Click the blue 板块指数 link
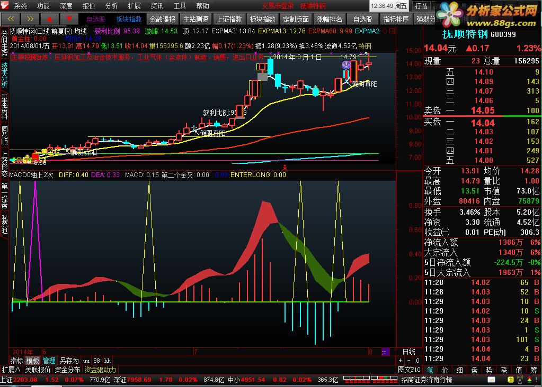The height and width of the screenshot is (387, 542). [x=129, y=19]
